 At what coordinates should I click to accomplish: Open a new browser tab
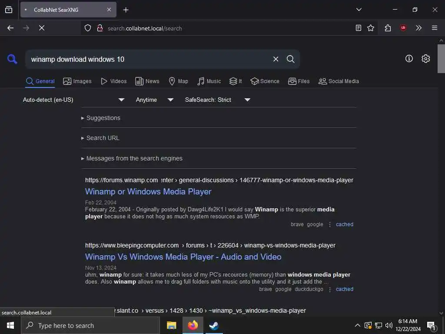point(126,10)
